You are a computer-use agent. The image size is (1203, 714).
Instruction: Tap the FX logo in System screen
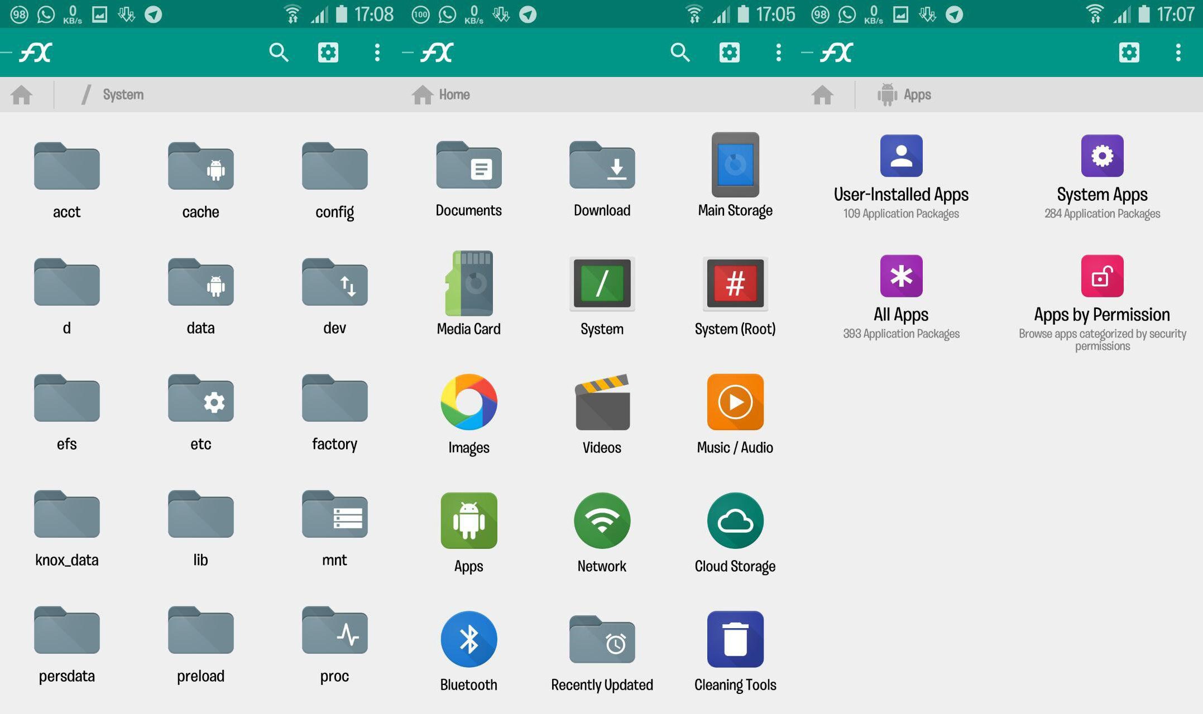click(x=35, y=52)
